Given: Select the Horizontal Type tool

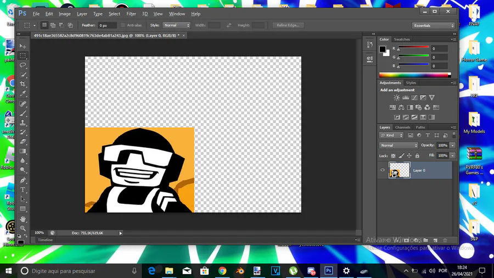Looking at the screenshot, I should [x=23, y=190].
